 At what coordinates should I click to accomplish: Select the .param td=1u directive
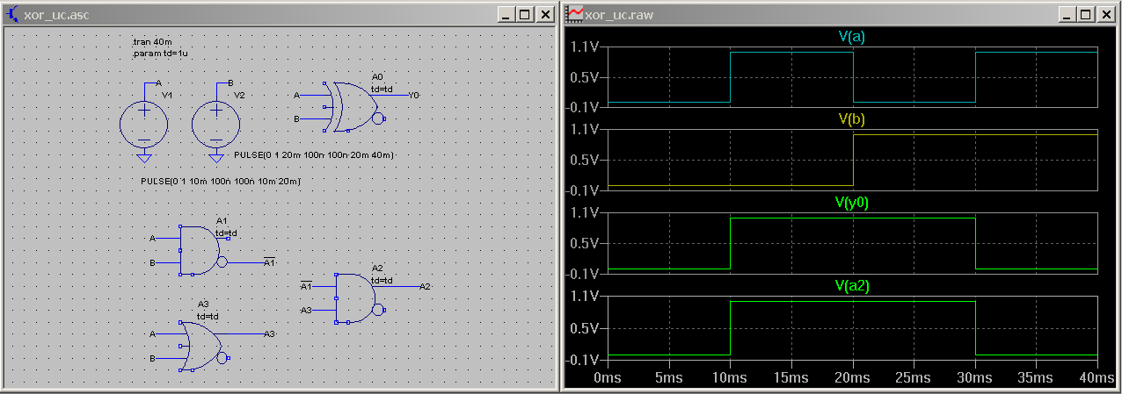click(159, 54)
